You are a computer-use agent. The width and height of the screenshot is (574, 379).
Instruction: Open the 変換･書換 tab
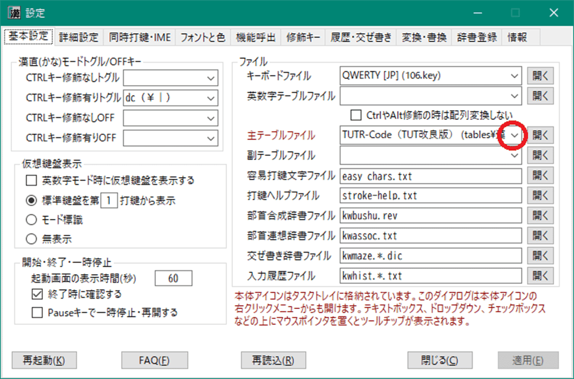424,37
